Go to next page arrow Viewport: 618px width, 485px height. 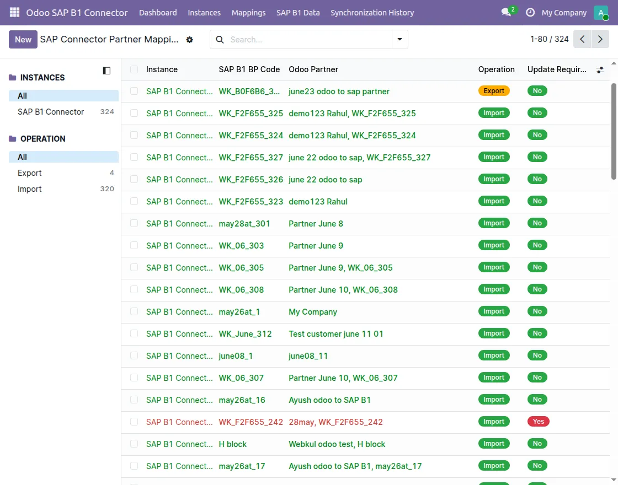[x=600, y=39]
